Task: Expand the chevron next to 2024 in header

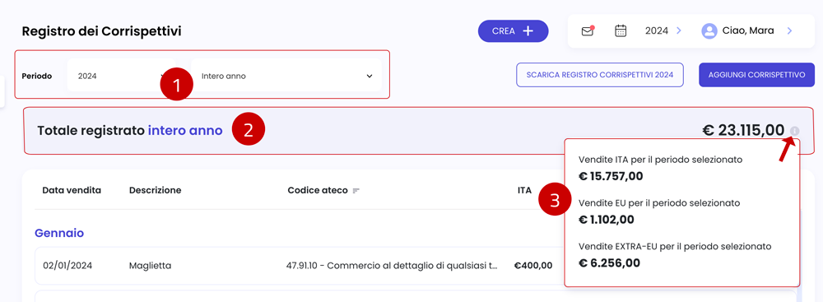Action: tap(679, 31)
